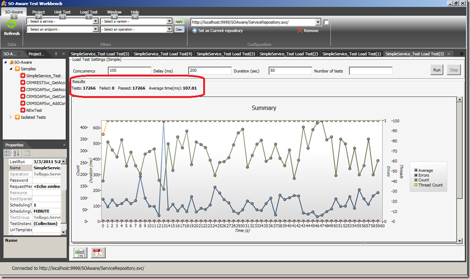This screenshot has width=470, height=279.
Task: Click the Clear filter button
Action: 179,30
